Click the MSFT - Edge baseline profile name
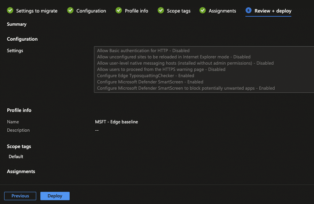Image resolution: width=314 pixels, height=204 pixels. pyautogui.click(x=117, y=122)
